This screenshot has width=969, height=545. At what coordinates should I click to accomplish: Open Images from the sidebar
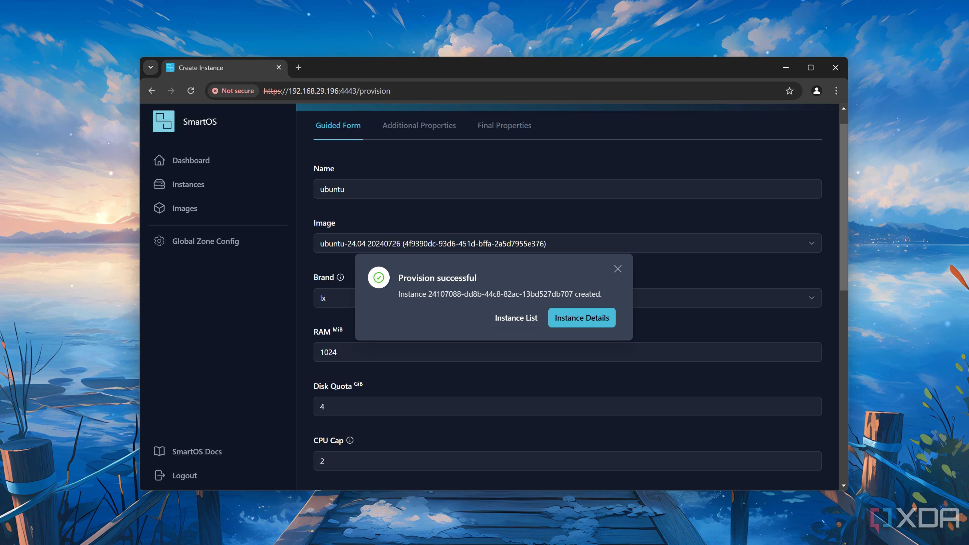(x=184, y=208)
